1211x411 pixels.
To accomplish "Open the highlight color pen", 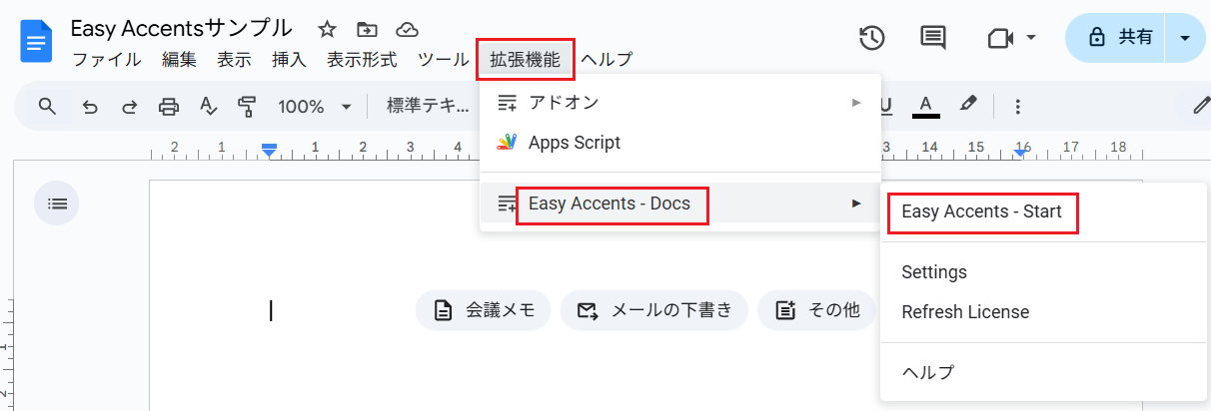I will pyautogui.click(x=968, y=105).
